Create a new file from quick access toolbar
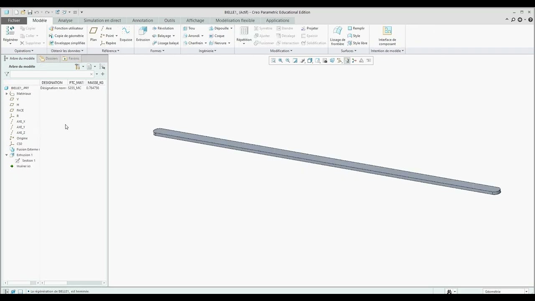The width and height of the screenshot is (535, 301). tap(16, 12)
